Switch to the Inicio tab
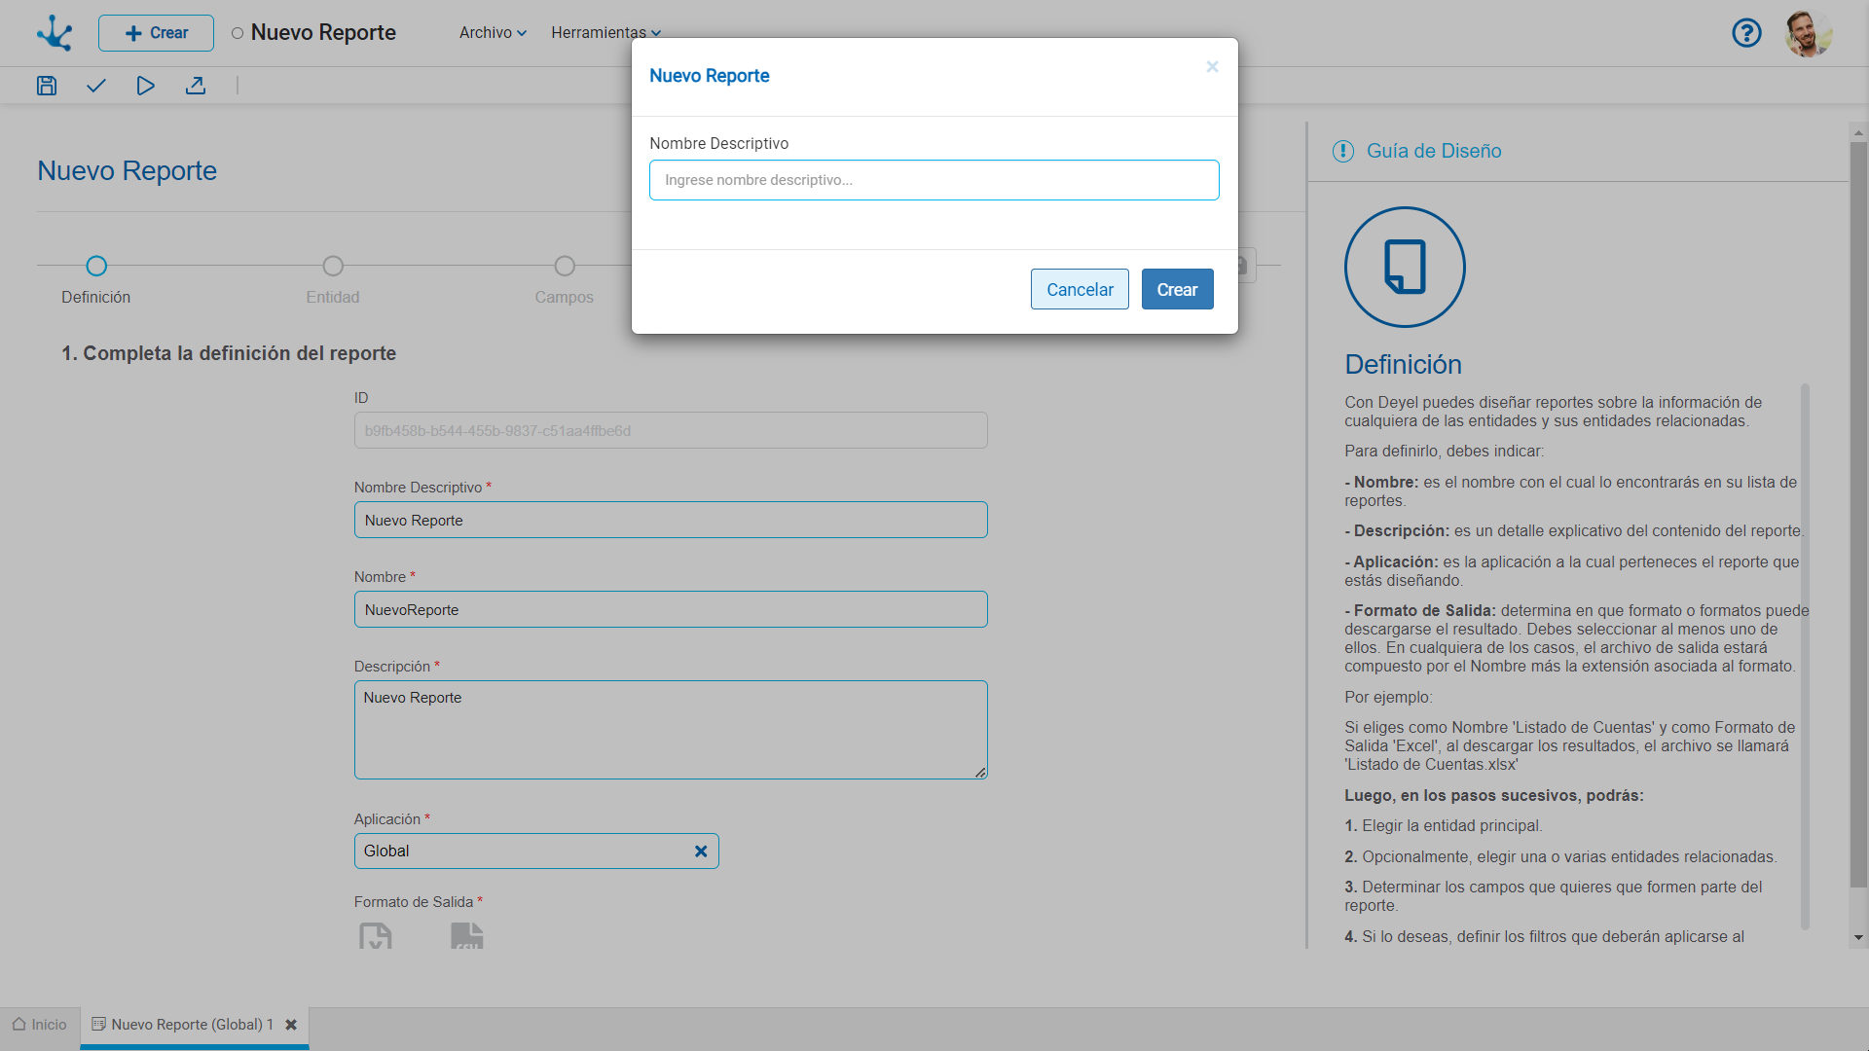This screenshot has height=1051, width=1869. 40,1025
